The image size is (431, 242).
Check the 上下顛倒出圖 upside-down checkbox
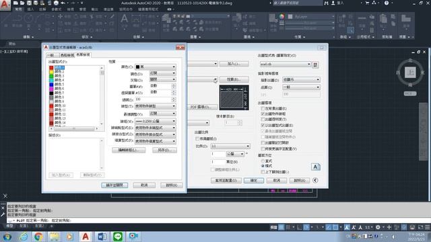click(263, 172)
